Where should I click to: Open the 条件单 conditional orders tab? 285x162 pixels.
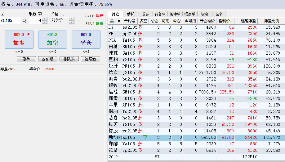point(175,14)
